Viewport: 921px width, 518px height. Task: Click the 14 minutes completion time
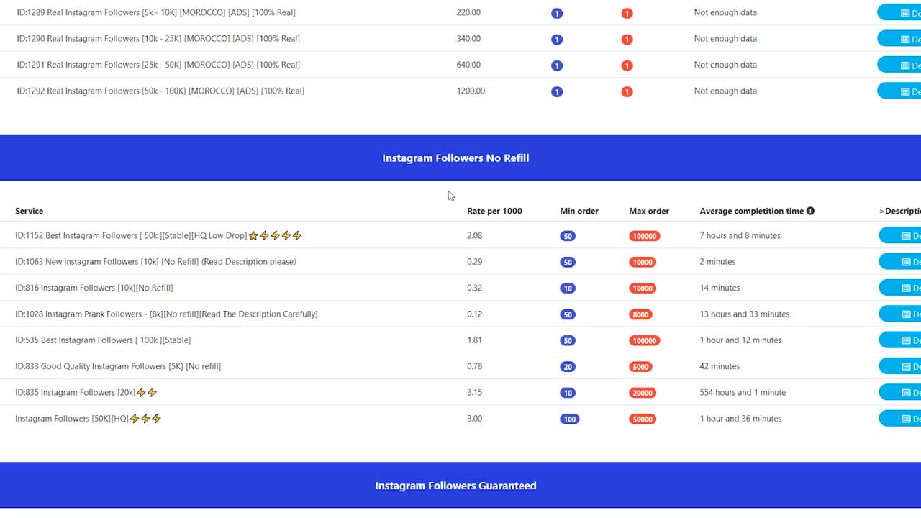pyautogui.click(x=720, y=288)
